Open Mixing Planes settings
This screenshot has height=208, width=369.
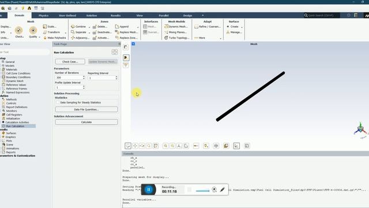pos(175,32)
